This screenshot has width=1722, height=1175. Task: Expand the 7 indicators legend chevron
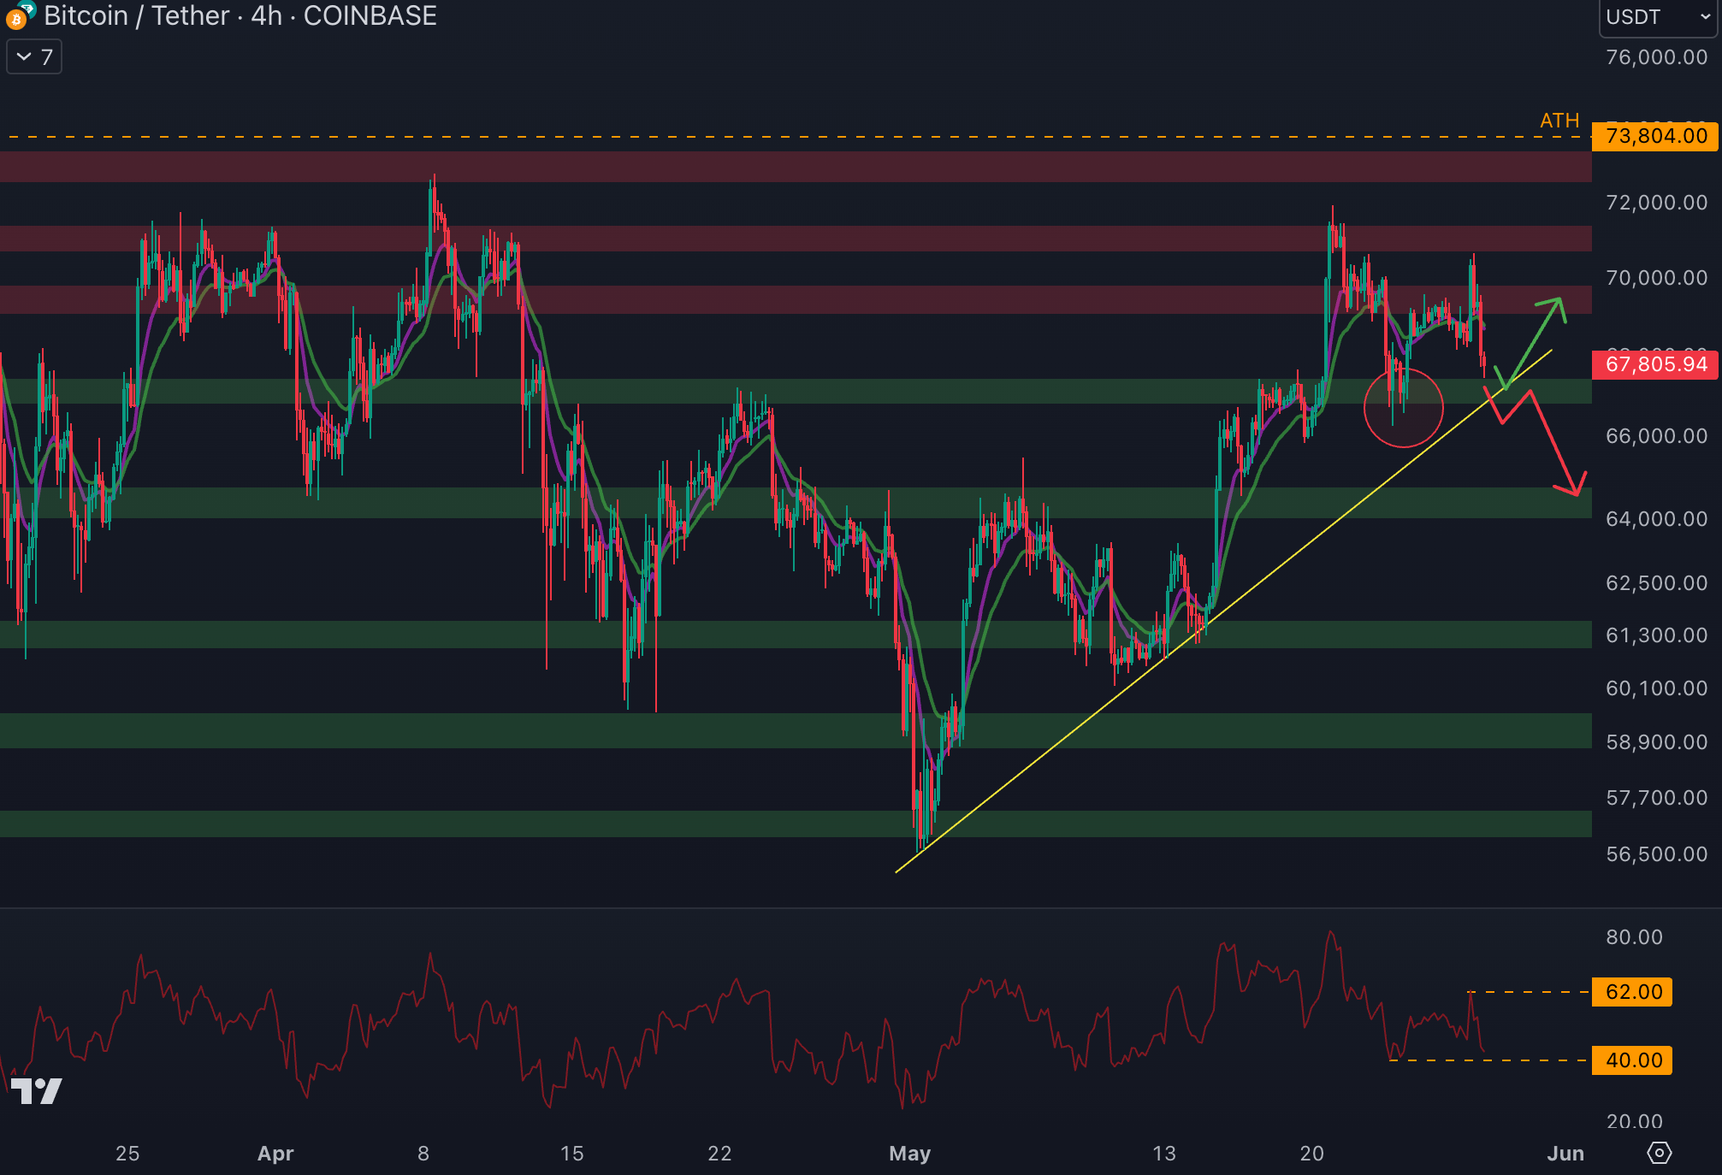(x=25, y=57)
